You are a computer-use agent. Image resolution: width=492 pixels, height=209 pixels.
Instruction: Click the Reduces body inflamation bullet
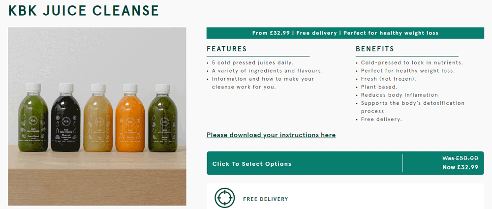click(397, 95)
